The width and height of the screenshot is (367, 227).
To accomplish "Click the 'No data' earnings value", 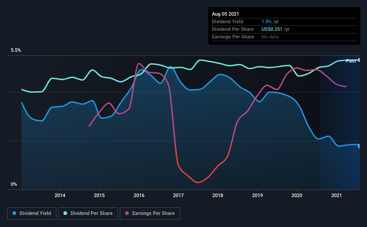I will pyautogui.click(x=270, y=37).
